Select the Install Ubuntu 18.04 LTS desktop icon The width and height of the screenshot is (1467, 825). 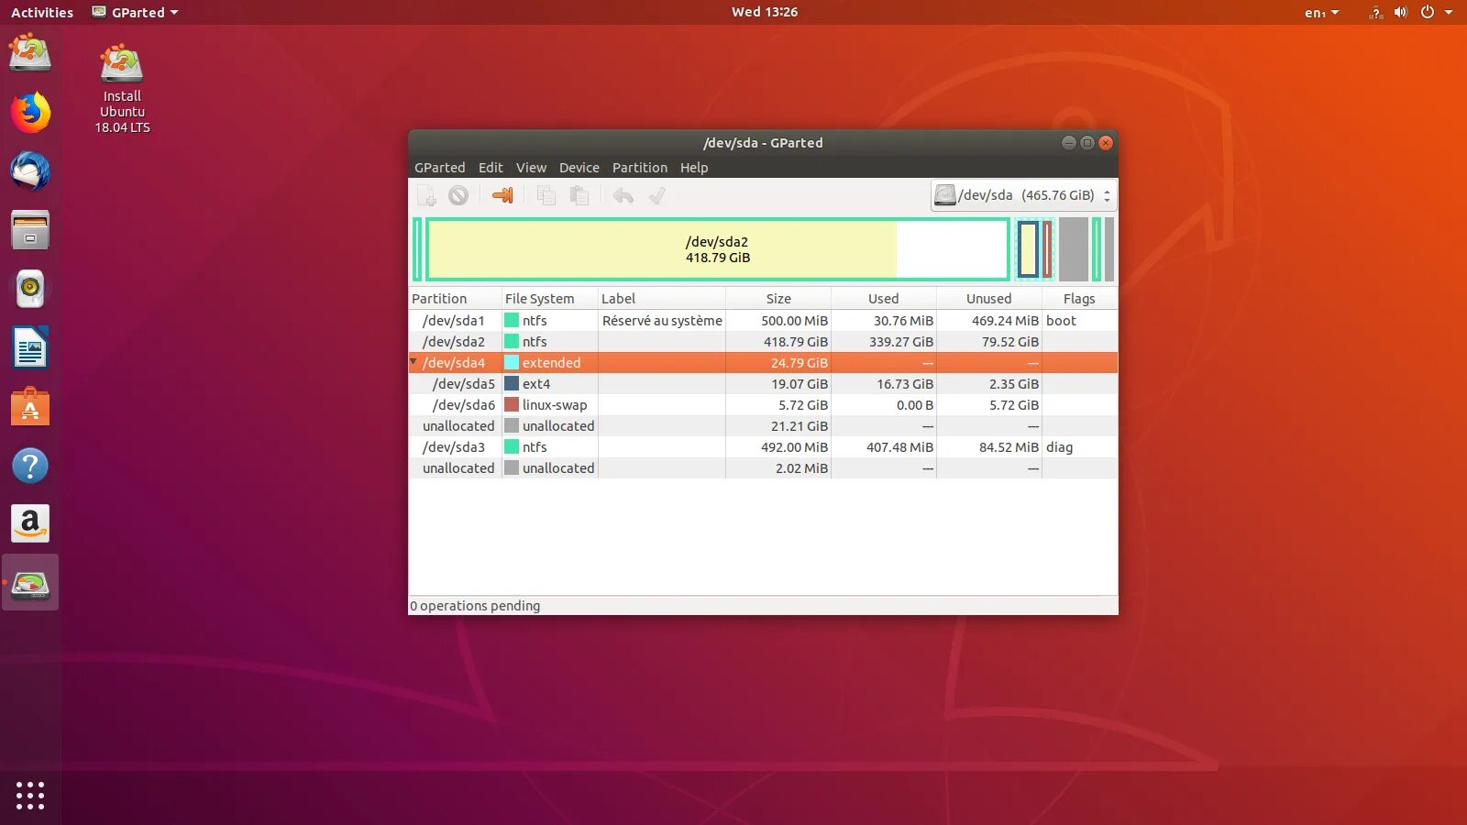click(x=122, y=89)
